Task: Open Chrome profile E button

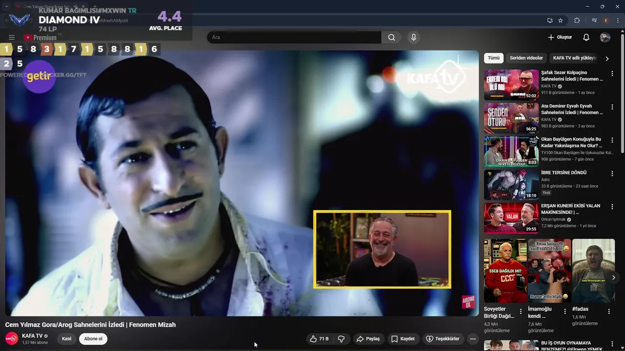Action: point(606,20)
